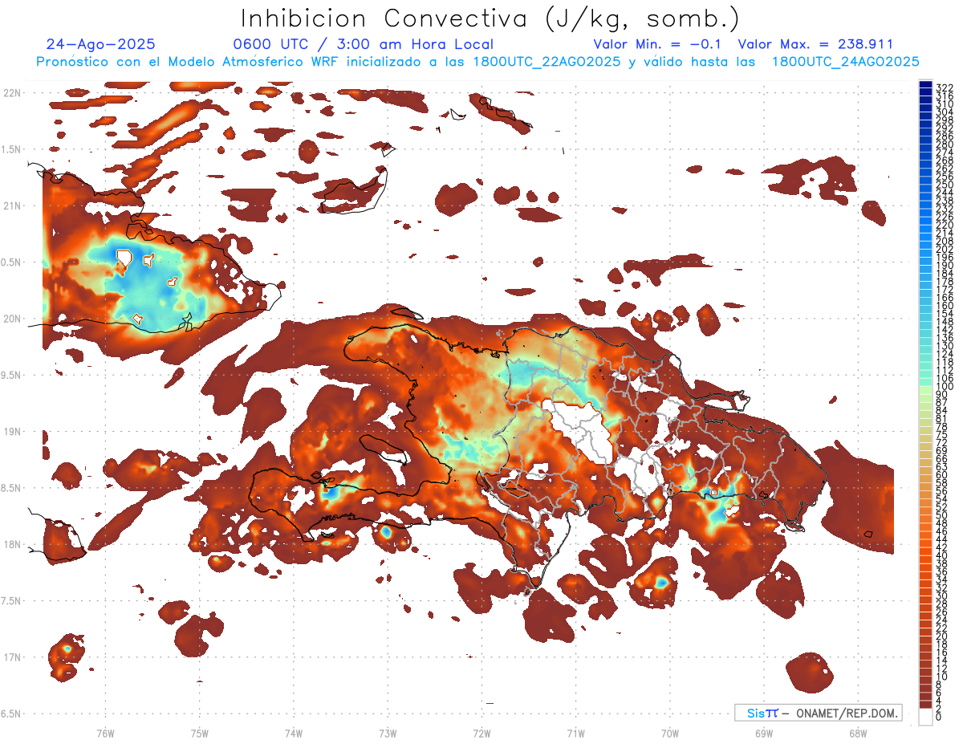Click the "18N" latitude label
Screen dimensions: 963x744
(x=11, y=544)
